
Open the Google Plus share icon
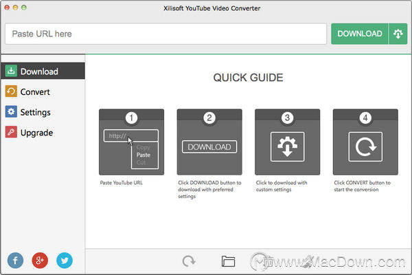tap(40, 261)
